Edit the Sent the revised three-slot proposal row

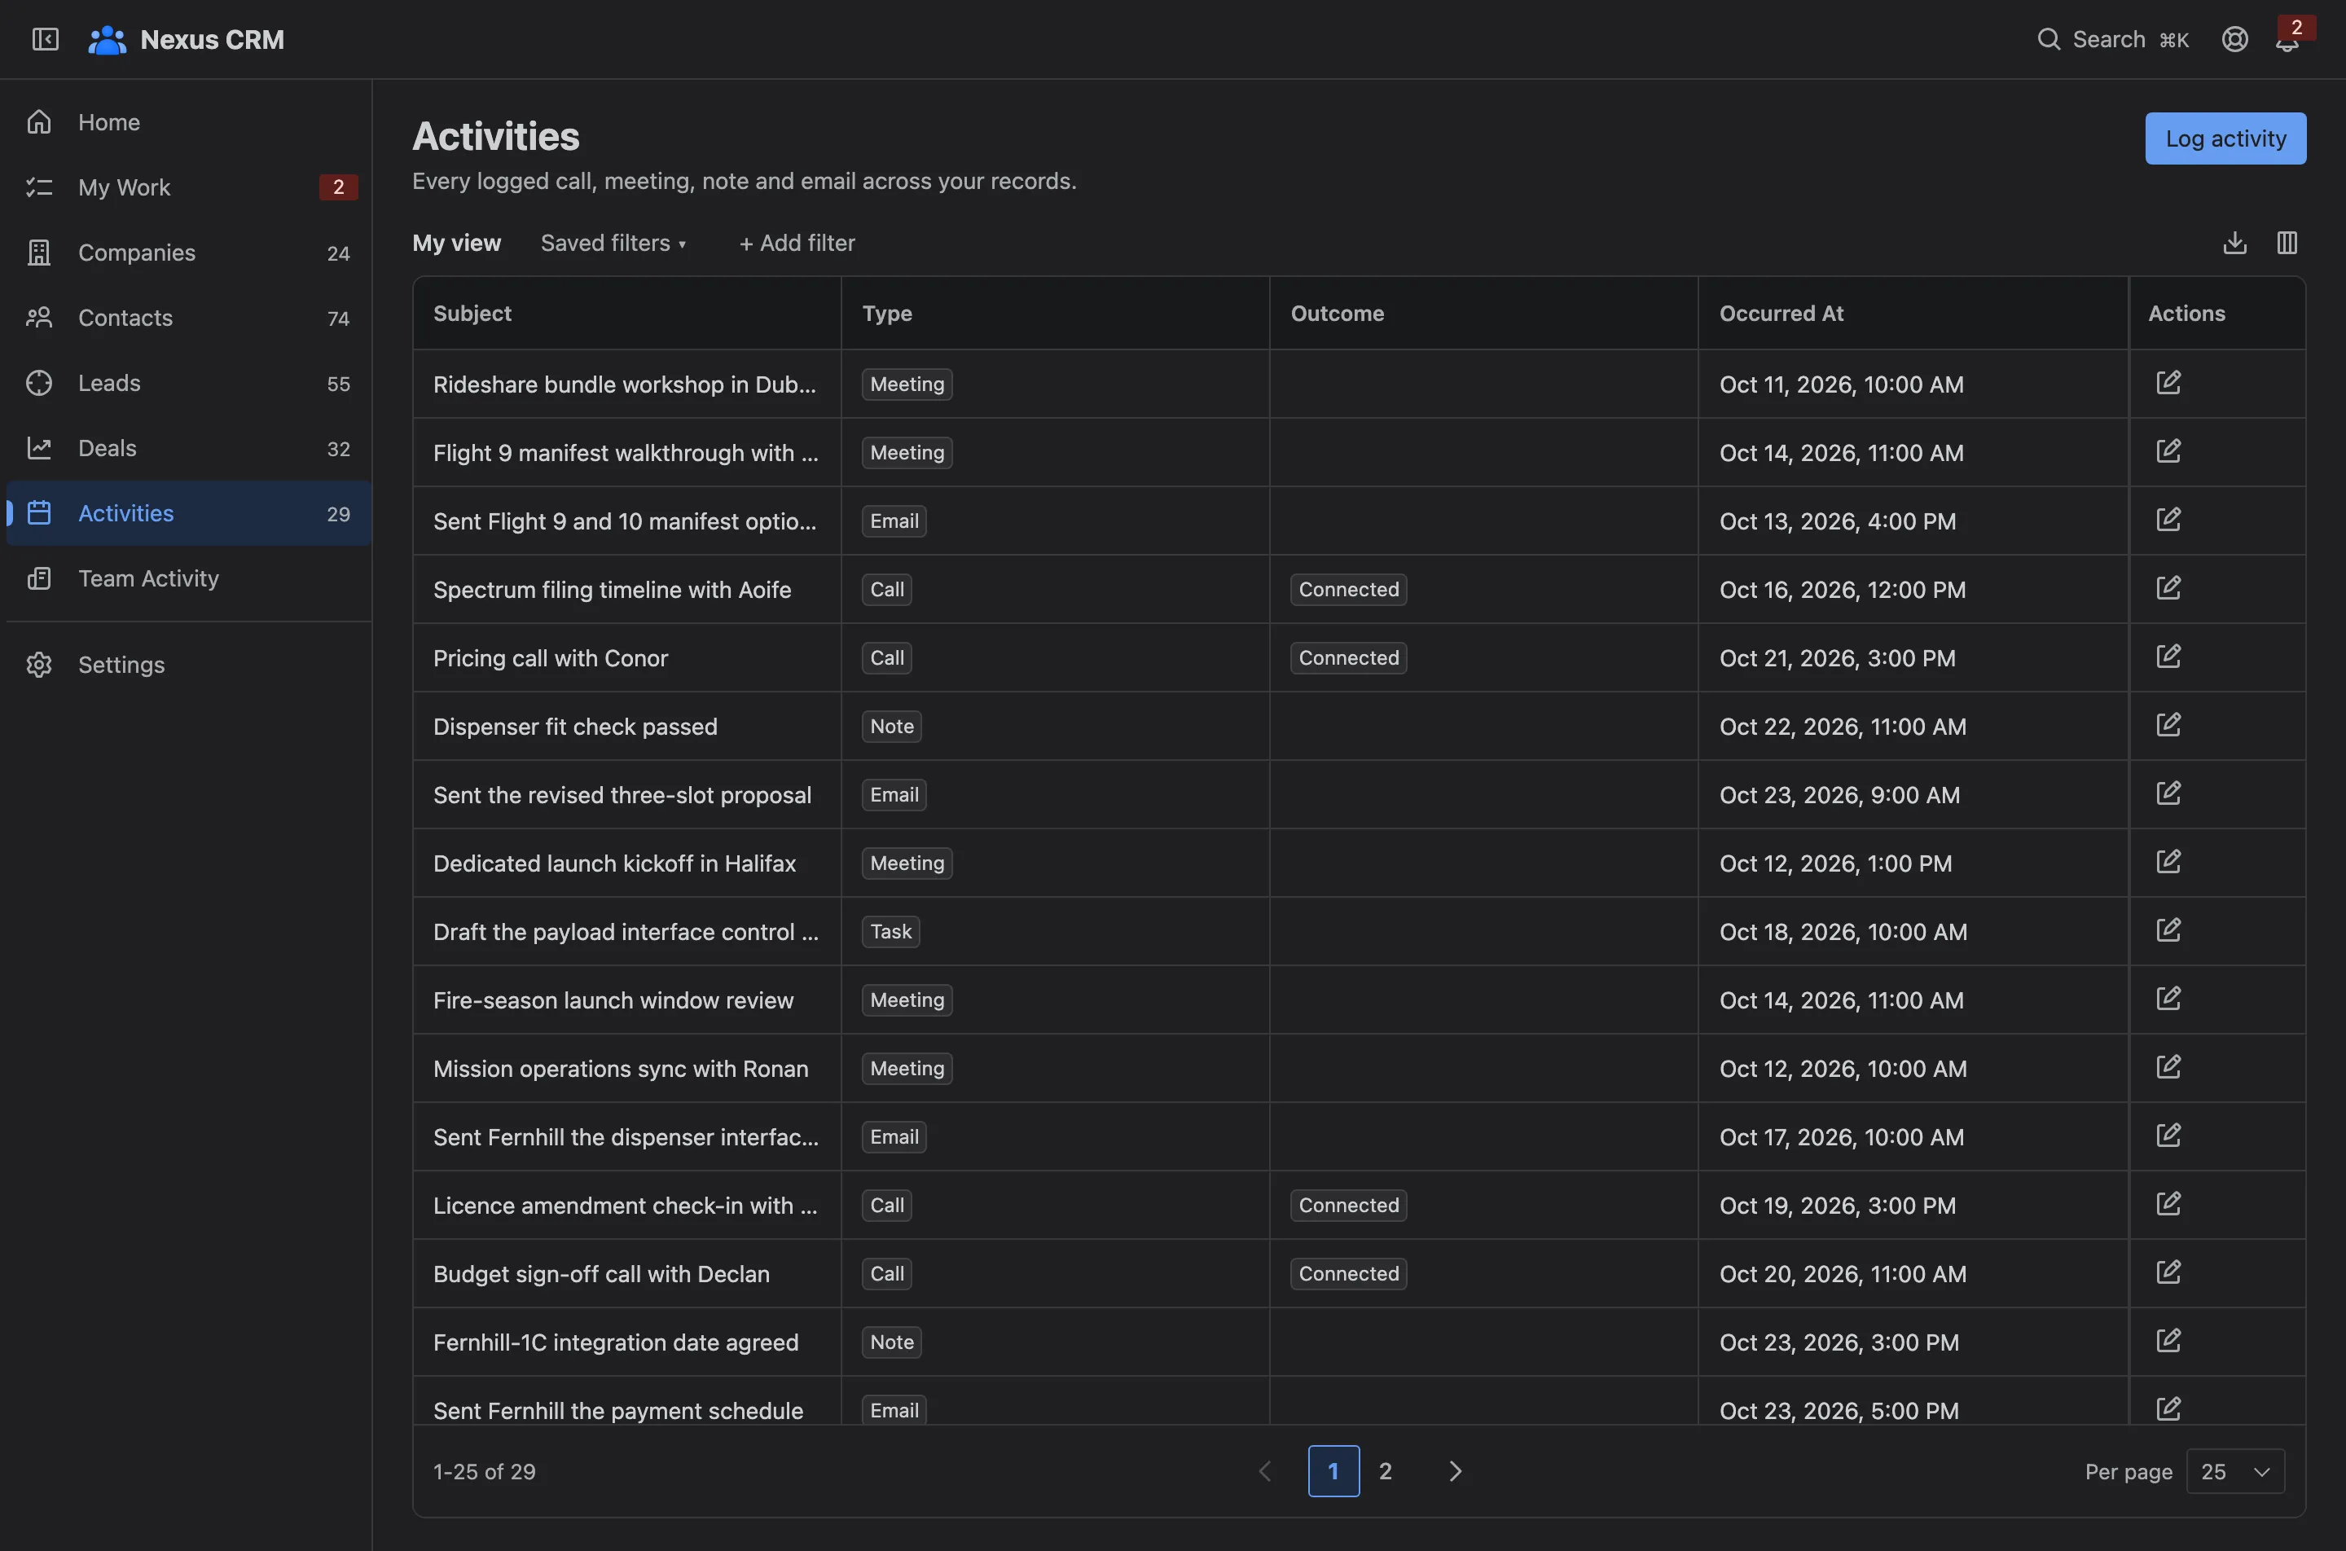pos(2168,793)
